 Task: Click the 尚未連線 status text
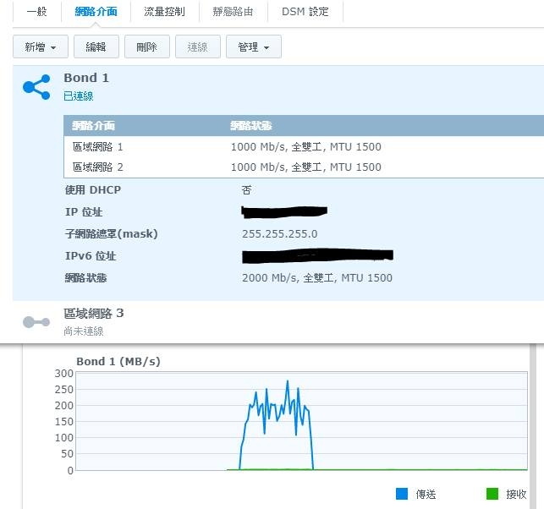(84, 331)
